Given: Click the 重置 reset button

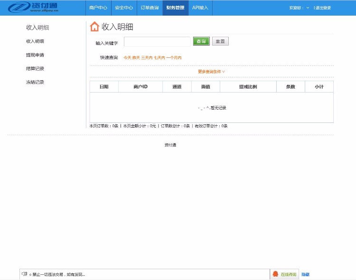Looking at the screenshot, I should pyautogui.click(x=220, y=41).
